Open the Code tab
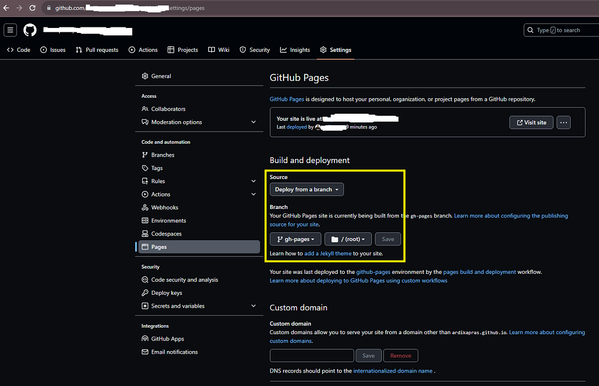Viewport: 599px width, 386px height. (x=18, y=50)
